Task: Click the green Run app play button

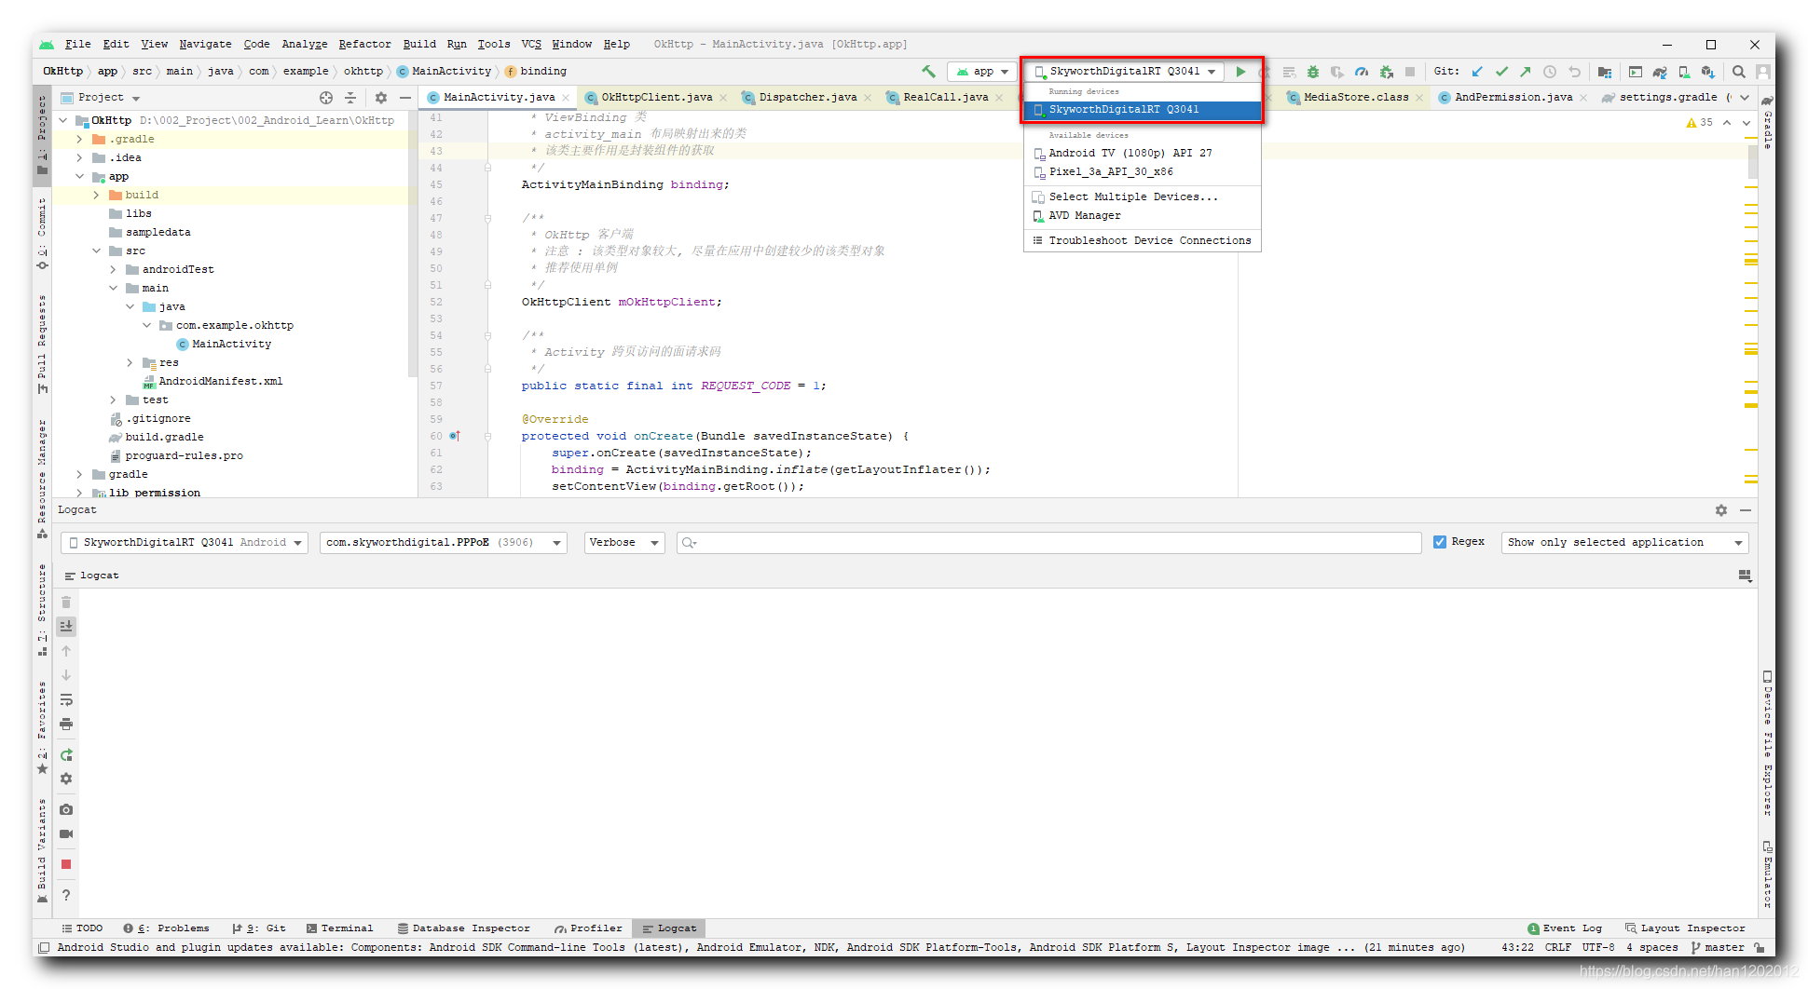Action: [1240, 72]
